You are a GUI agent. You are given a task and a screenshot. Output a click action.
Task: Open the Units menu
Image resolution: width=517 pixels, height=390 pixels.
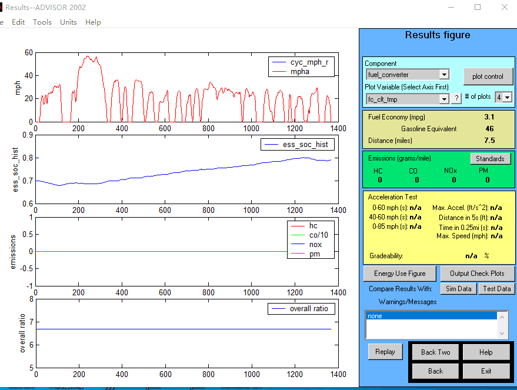pos(68,22)
